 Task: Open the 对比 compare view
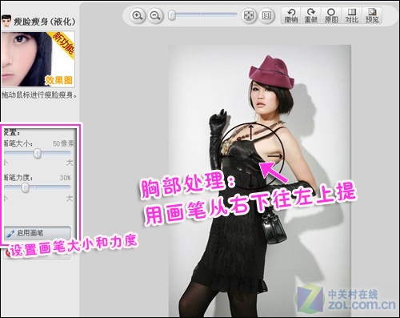tap(352, 15)
